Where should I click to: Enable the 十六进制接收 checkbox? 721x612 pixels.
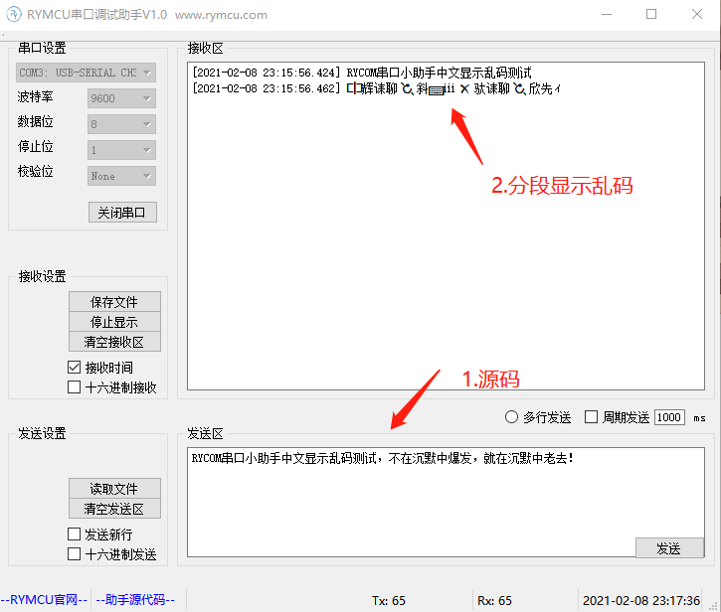click(x=74, y=386)
